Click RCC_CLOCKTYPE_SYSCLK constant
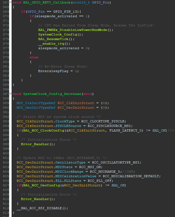Screen dimensions: 175x217 pyautogui.click(x=103, y=121)
